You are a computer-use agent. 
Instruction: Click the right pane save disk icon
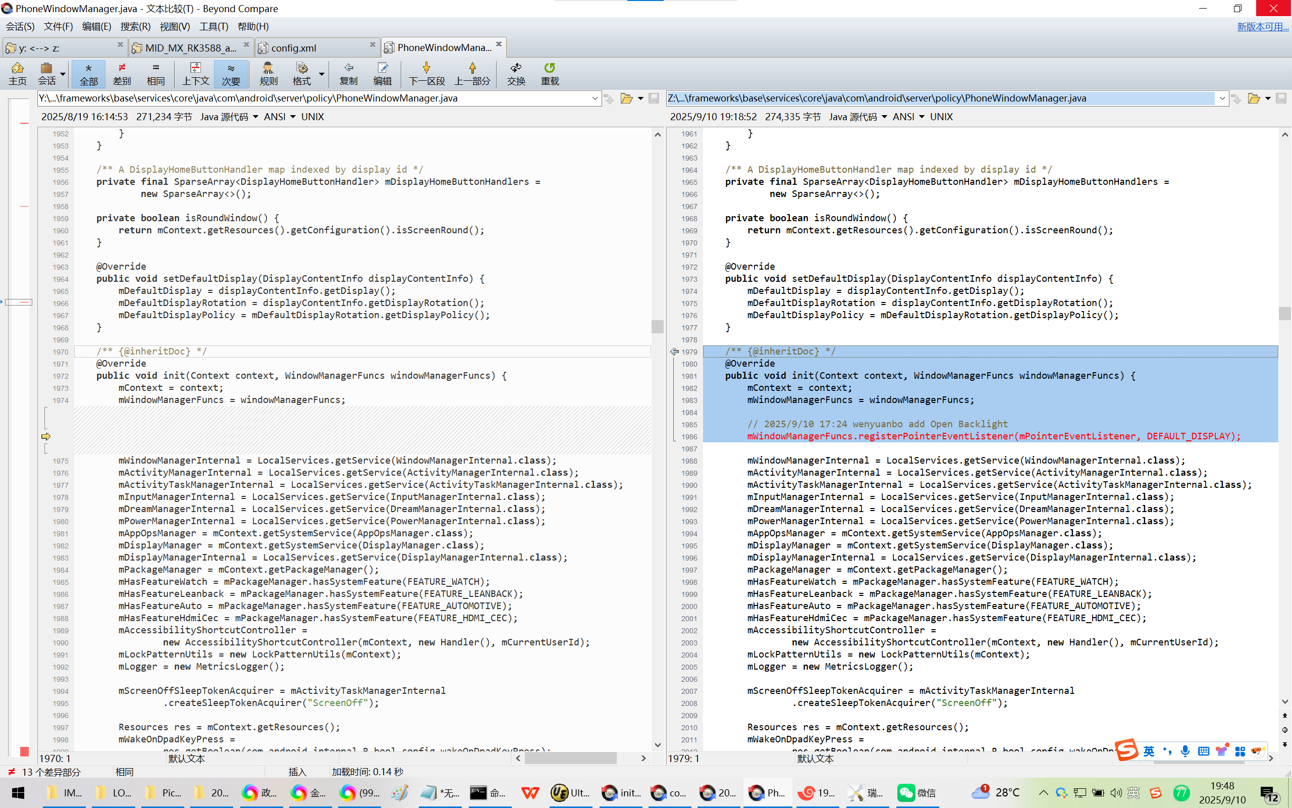pyautogui.click(x=1281, y=98)
